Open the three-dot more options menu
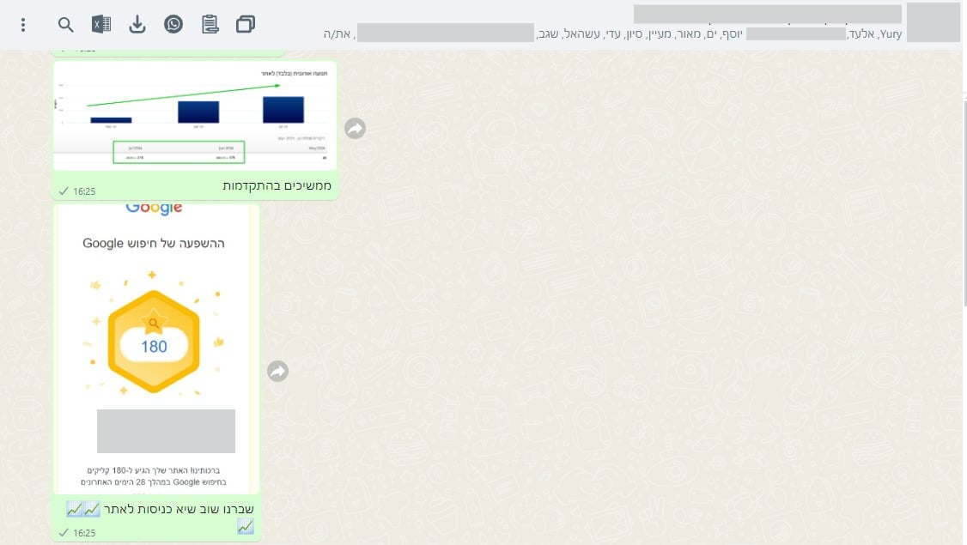 tap(23, 25)
